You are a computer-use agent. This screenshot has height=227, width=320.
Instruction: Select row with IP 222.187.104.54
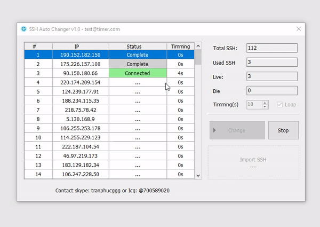pos(109,147)
